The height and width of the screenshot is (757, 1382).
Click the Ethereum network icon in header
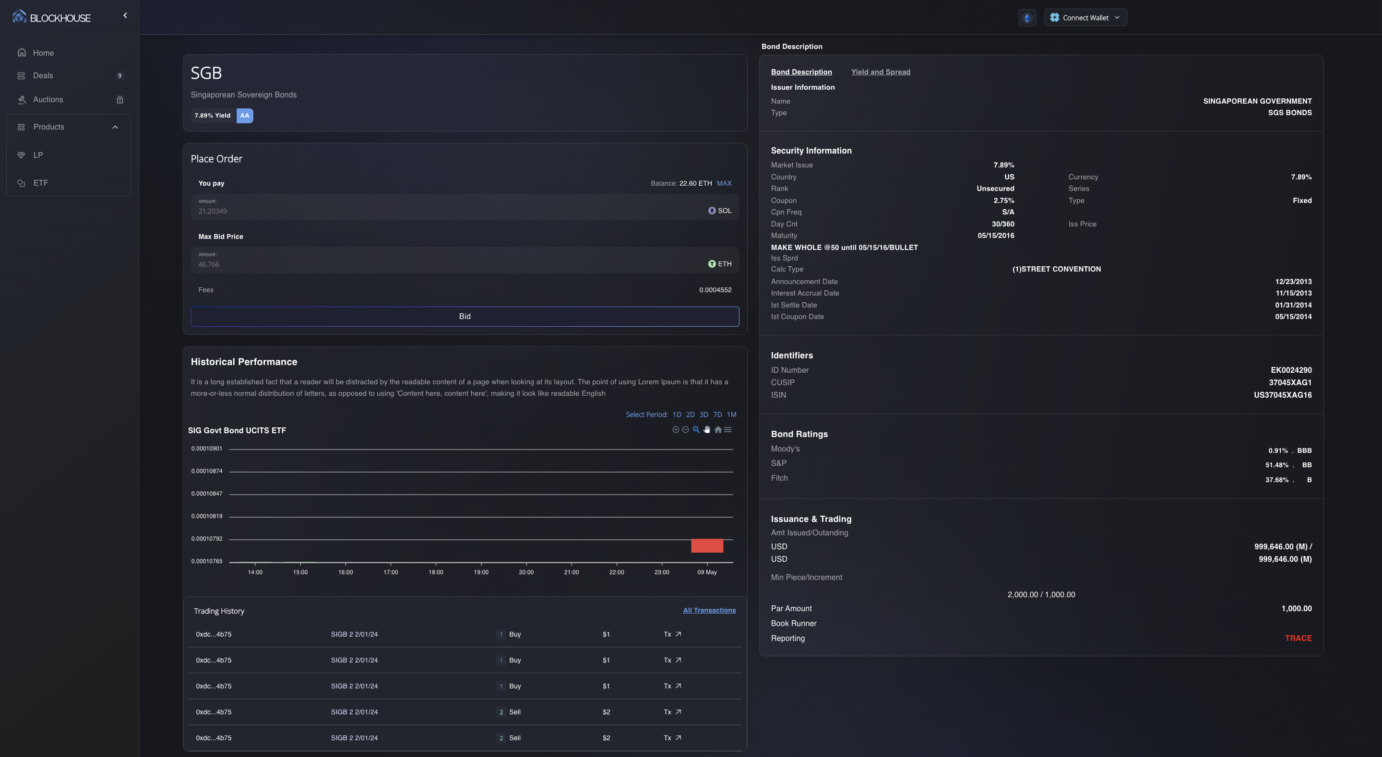[1027, 18]
